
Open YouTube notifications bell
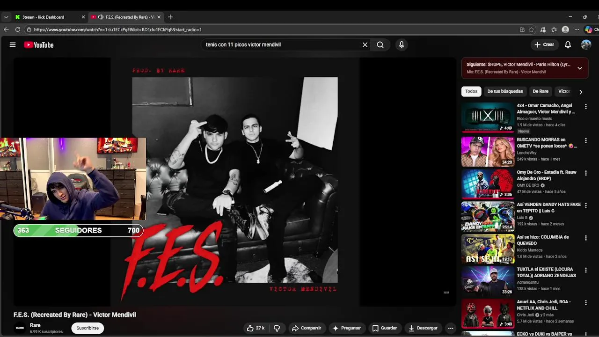568,45
